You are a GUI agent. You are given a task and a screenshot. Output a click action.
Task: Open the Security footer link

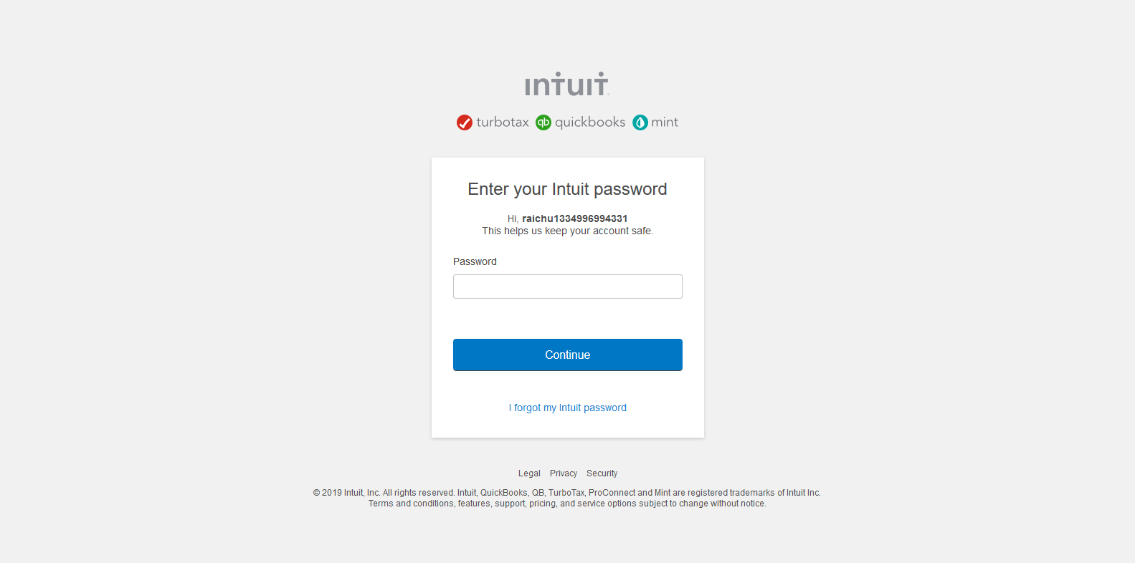[602, 473]
